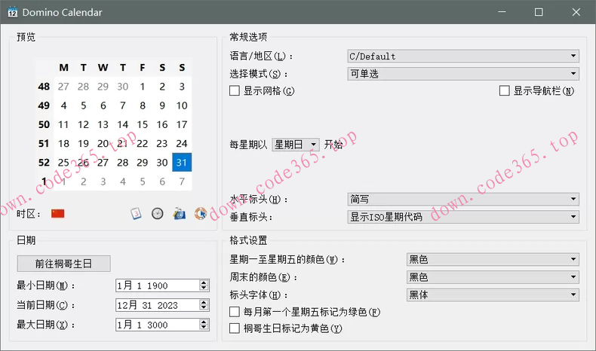Check 每月第一个星期五标记为绿色 option
The image size is (596, 351).
point(235,312)
